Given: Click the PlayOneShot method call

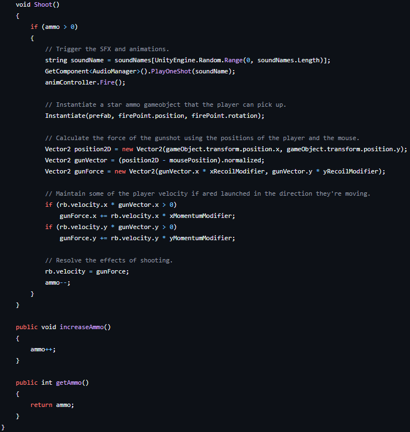Looking at the screenshot, I should pyautogui.click(x=171, y=71).
